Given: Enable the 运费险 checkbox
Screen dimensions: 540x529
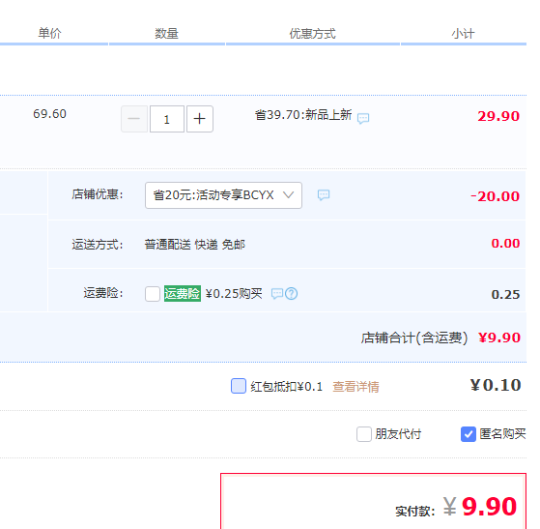Looking at the screenshot, I should point(153,294).
